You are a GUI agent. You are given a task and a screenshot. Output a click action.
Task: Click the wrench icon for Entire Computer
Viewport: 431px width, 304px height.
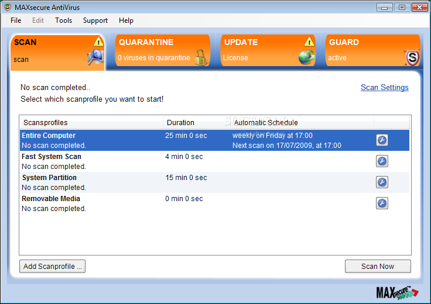(382, 140)
